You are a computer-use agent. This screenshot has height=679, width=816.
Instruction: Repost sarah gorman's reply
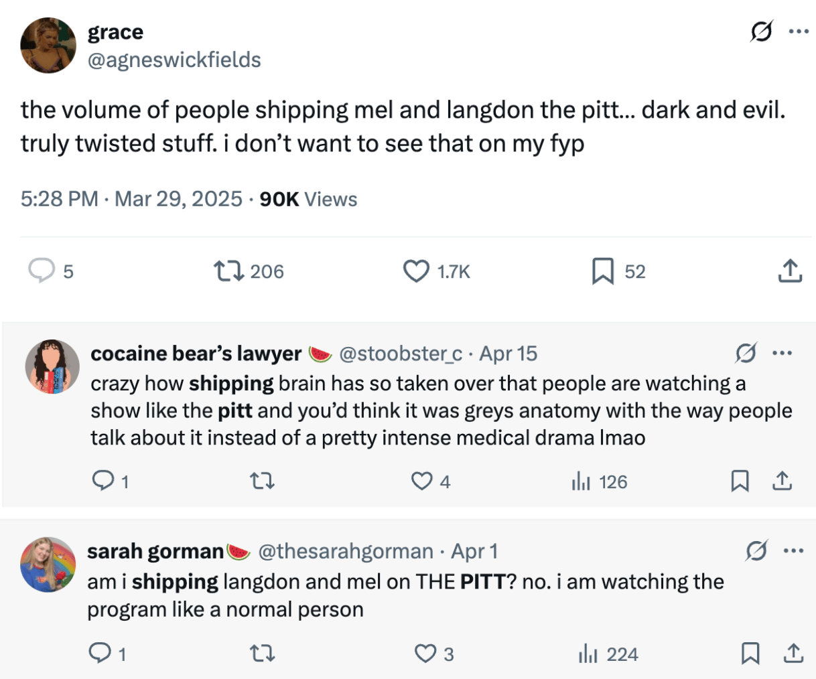tap(262, 654)
